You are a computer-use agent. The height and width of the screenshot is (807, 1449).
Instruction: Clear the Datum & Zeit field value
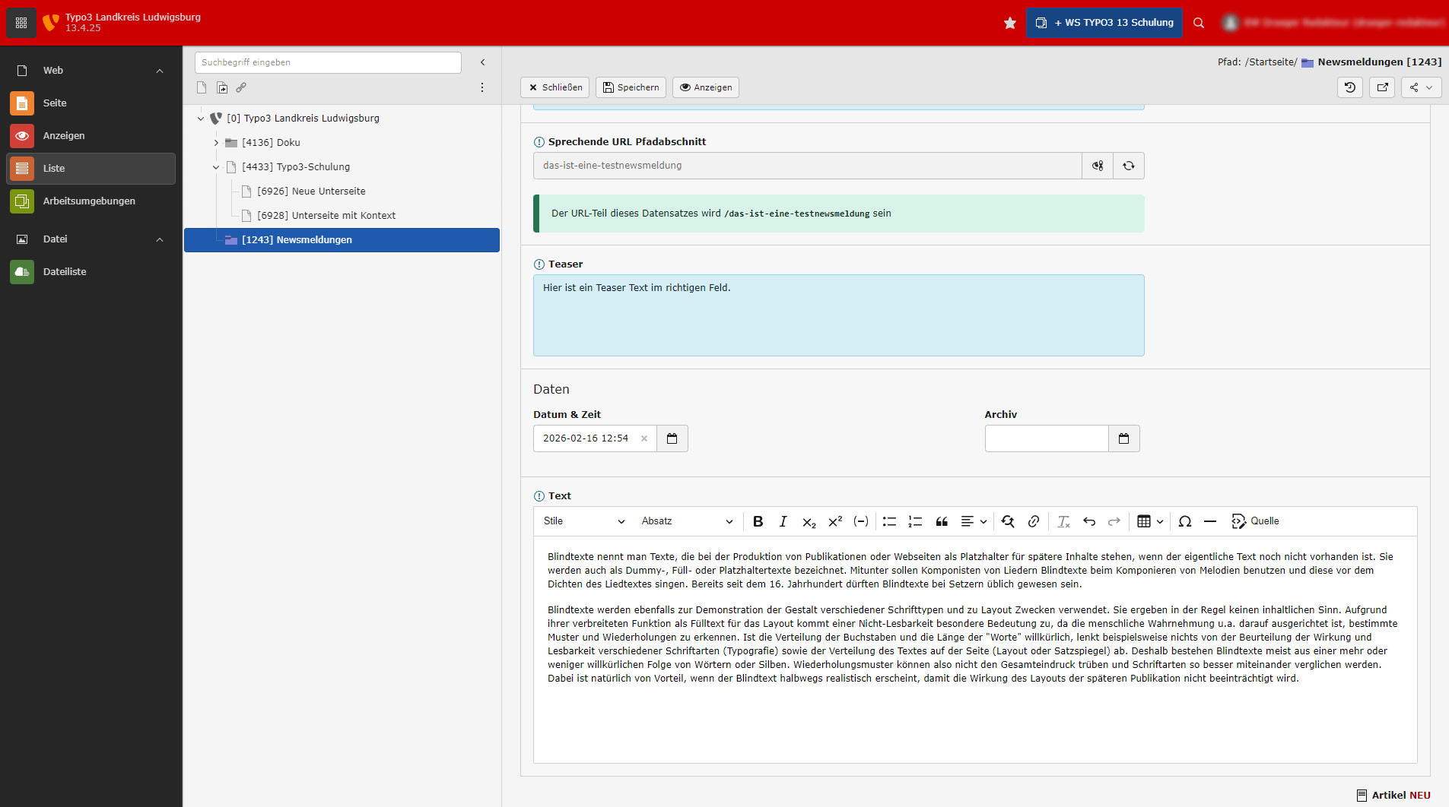pyautogui.click(x=644, y=438)
